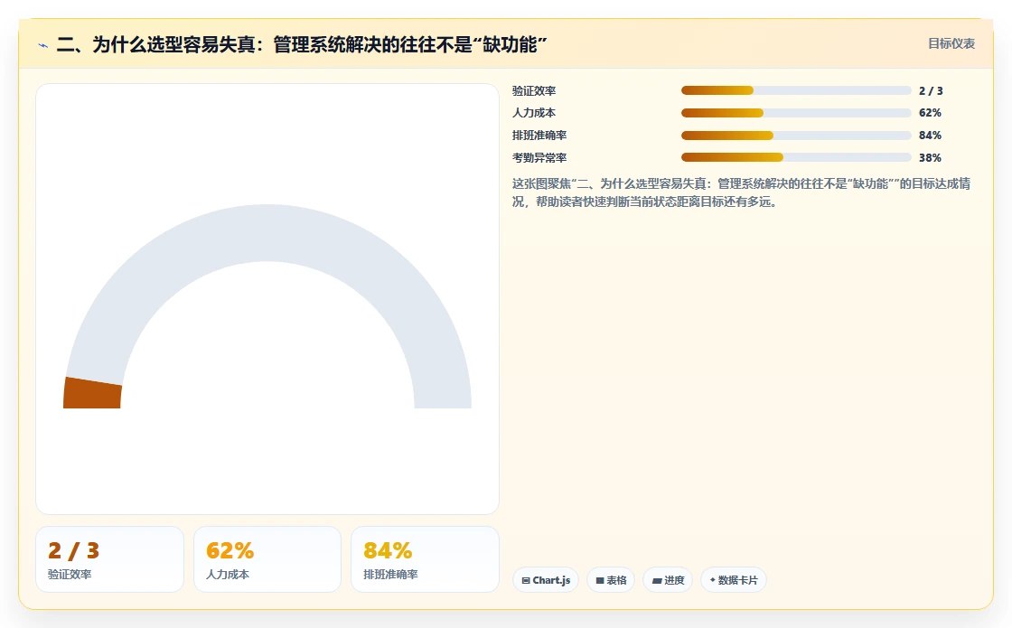Image resolution: width=1012 pixels, height=628 pixels.
Task: Click the 排班准确率 progress bar
Action: point(796,136)
